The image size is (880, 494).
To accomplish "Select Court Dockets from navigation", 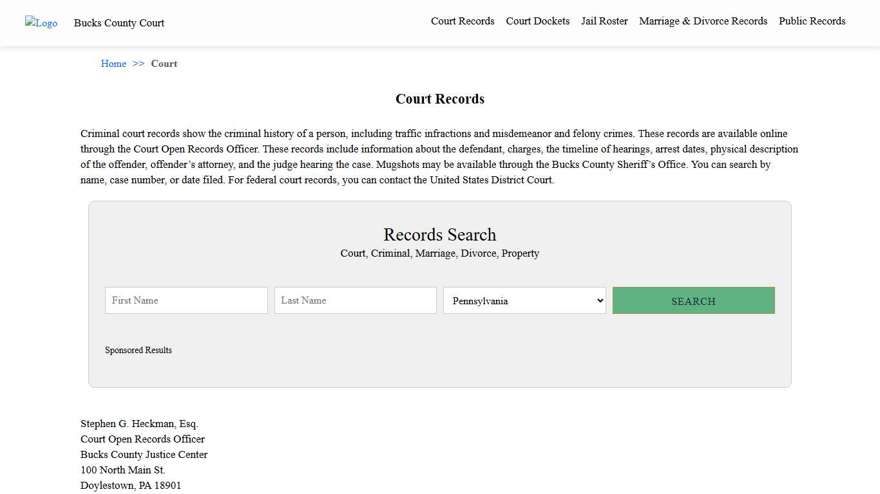I will [537, 21].
